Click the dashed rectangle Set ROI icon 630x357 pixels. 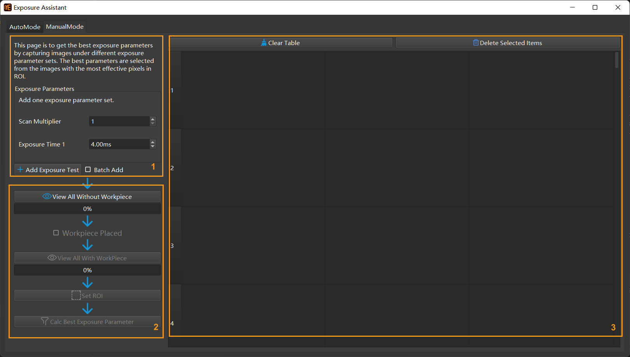[76, 296]
